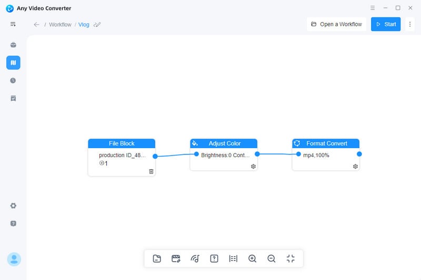The image size is (421, 280).
Task: Delete file with trash icon in File Block
Action: (151, 171)
